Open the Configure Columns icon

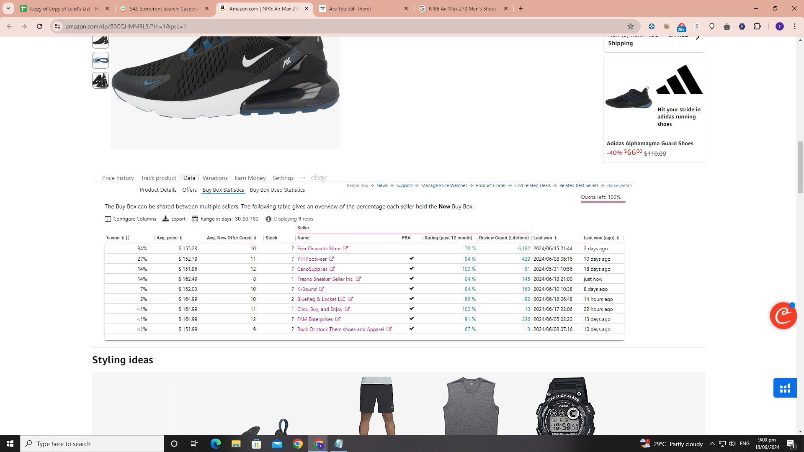click(108, 218)
